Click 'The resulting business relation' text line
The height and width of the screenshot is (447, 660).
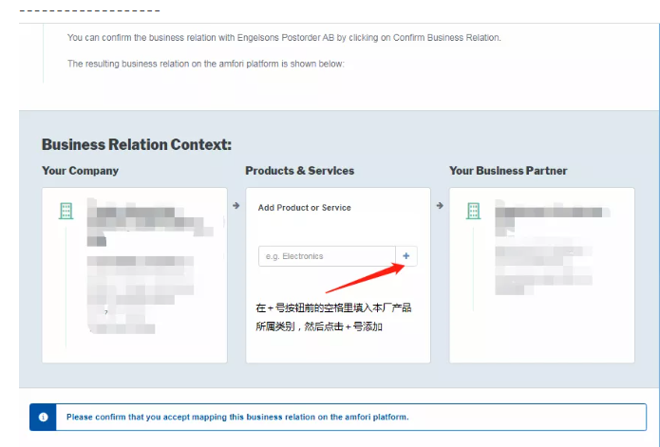(x=206, y=64)
